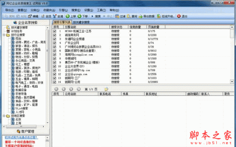Click the 编辑 (edit) toolbar icon
This screenshot has height=147, width=236.
30,16
